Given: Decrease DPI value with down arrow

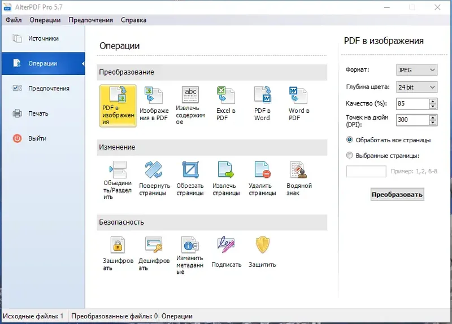Looking at the screenshot, I should [x=432, y=122].
